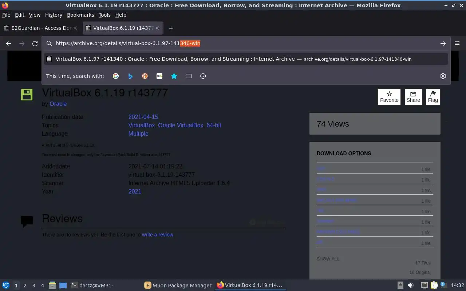
Task: Search in open Tabs icon
Action: (189, 76)
